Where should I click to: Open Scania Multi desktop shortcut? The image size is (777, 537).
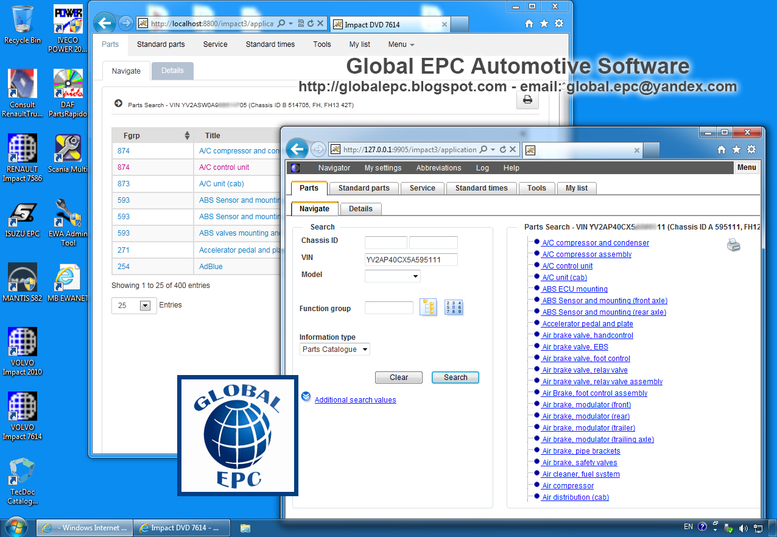click(x=68, y=153)
